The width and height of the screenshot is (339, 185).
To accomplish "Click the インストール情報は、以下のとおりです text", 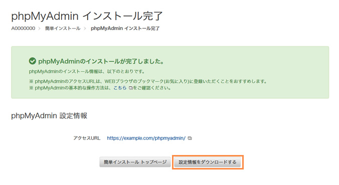I will [87, 71].
